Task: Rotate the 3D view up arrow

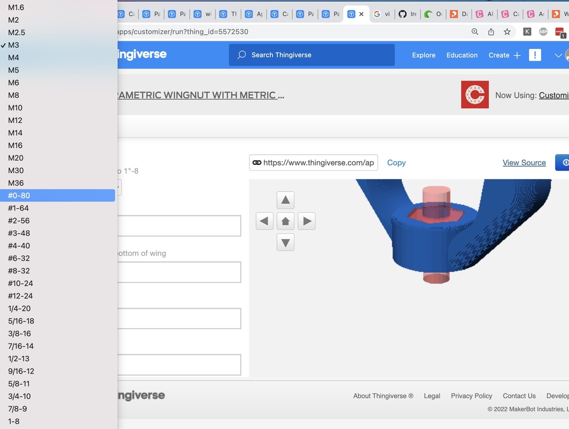Action: [285, 200]
